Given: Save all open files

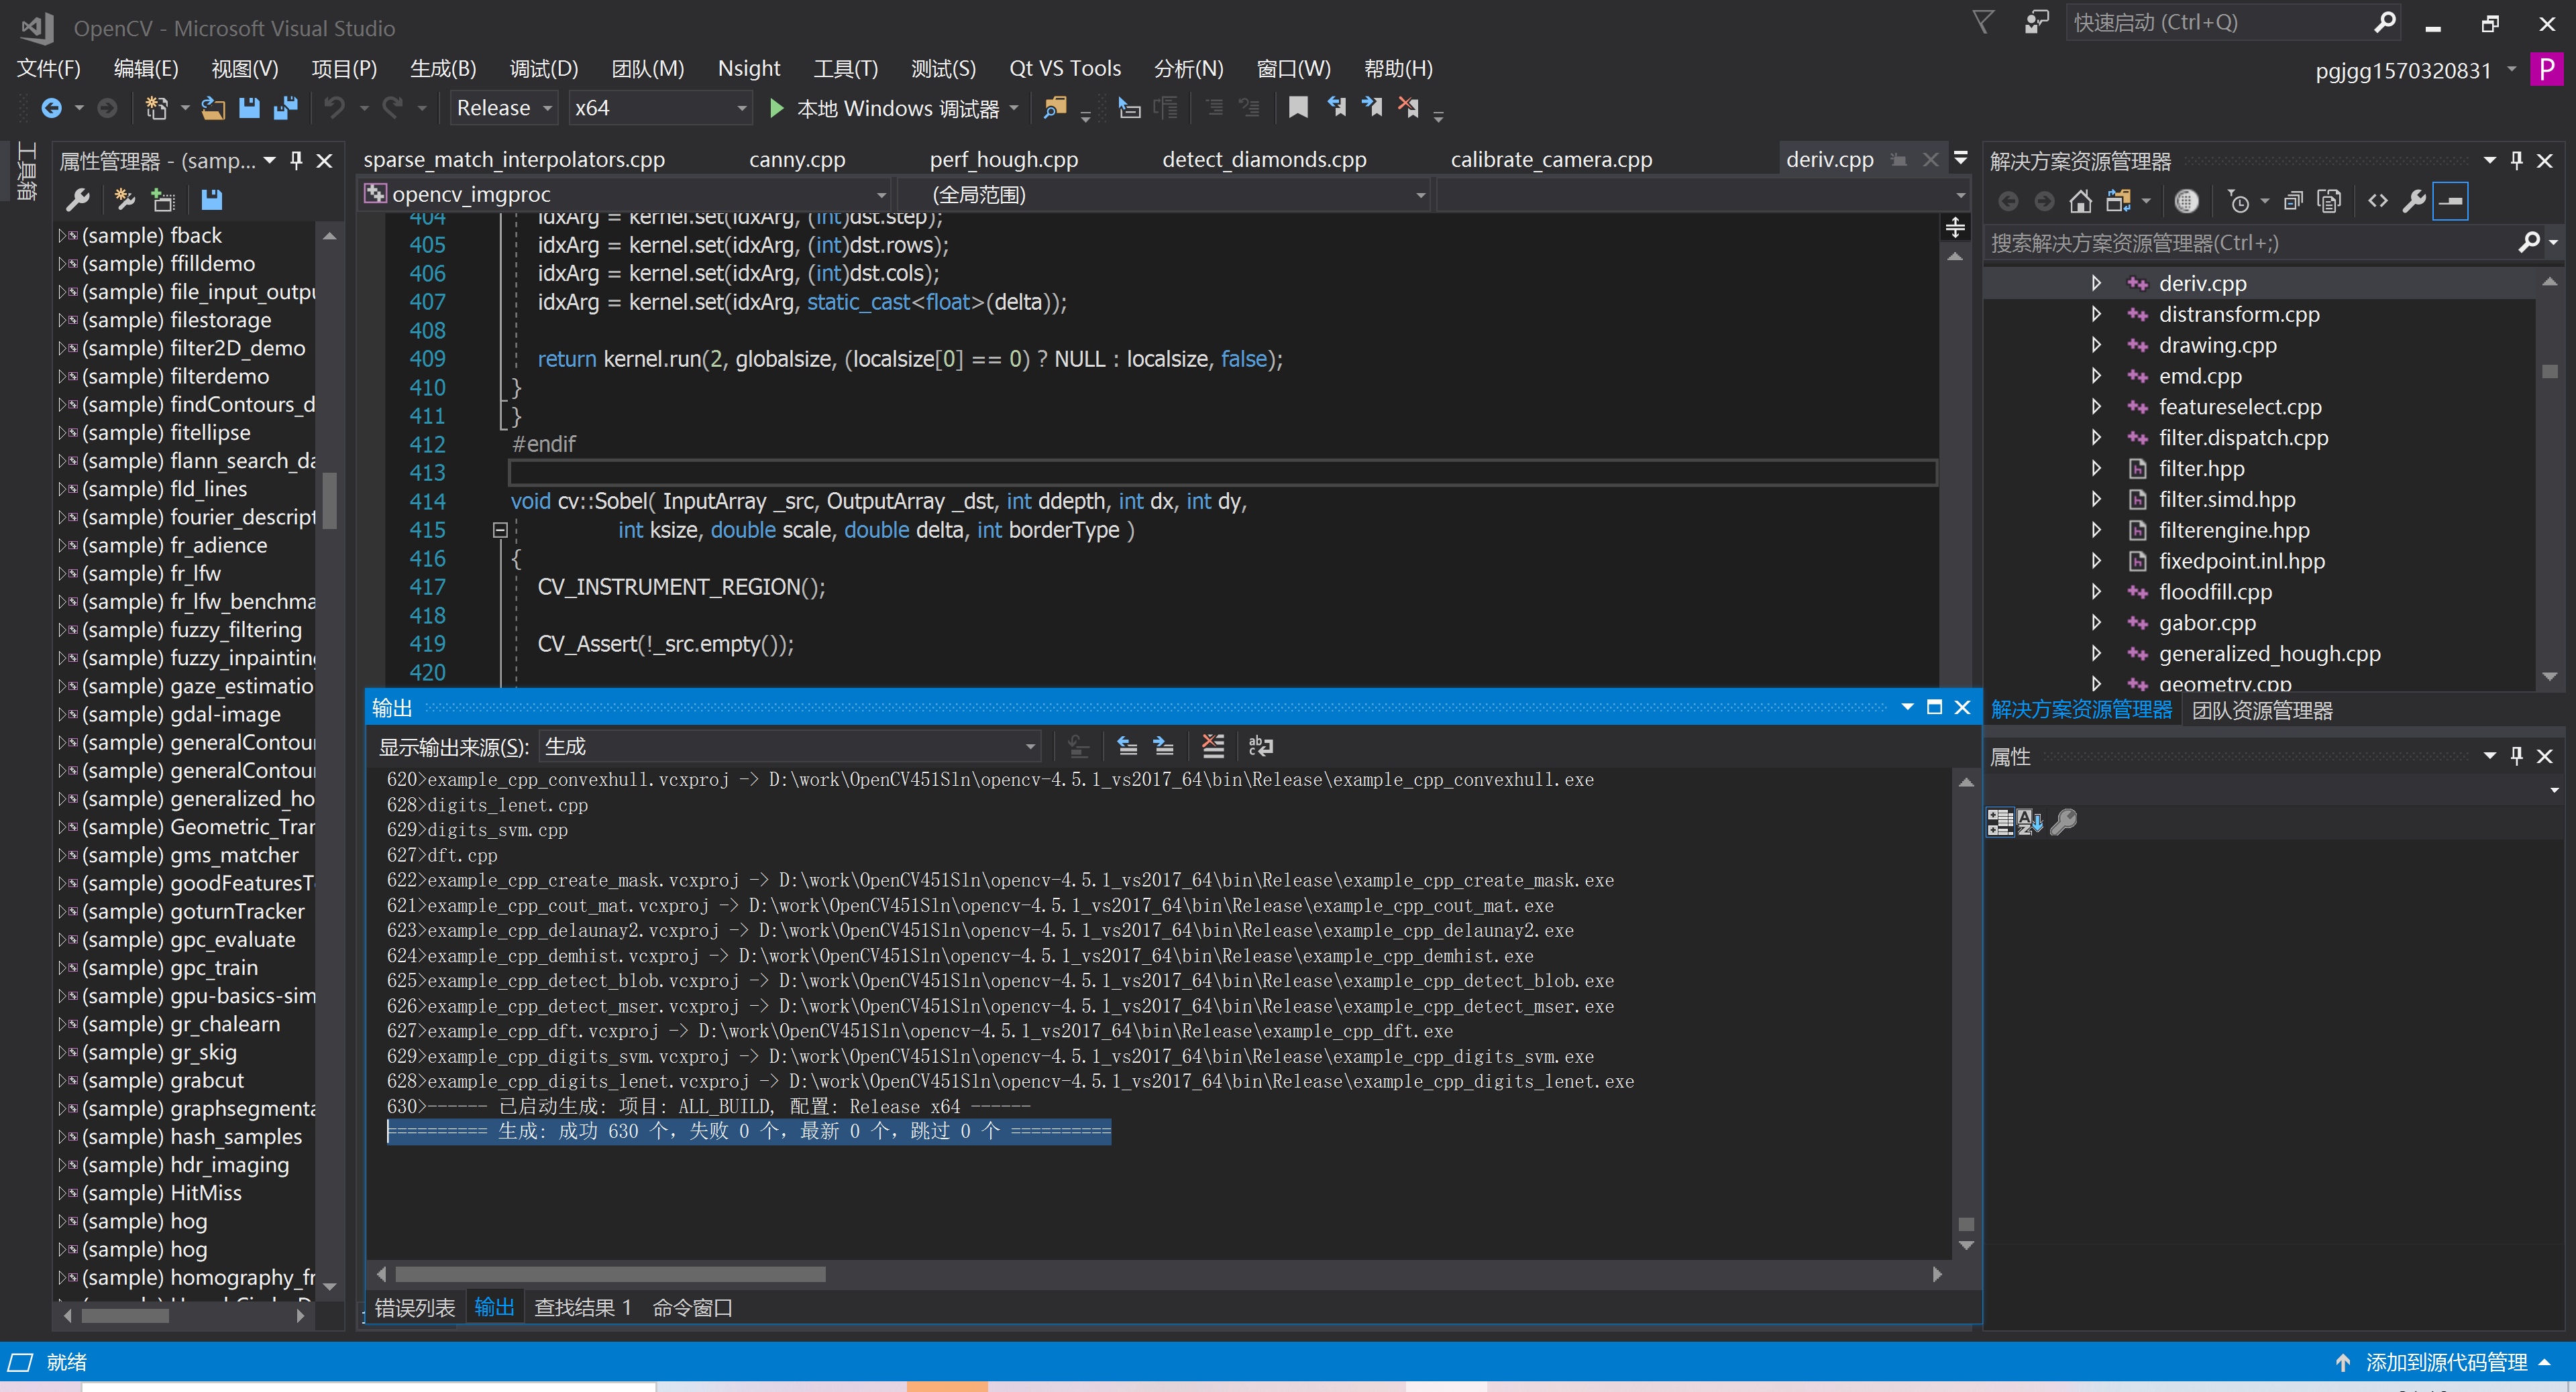Looking at the screenshot, I should pyautogui.click(x=287, y=108).
